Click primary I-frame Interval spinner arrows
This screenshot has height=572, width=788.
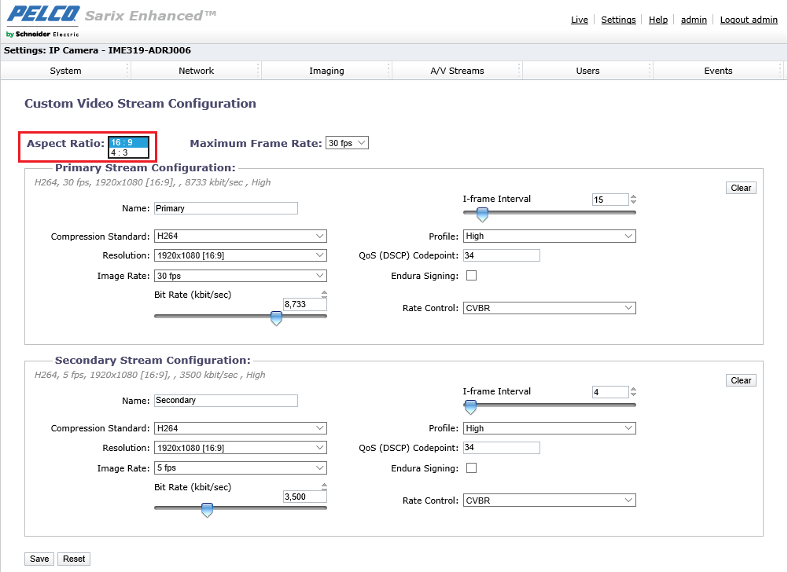point(633,200)
